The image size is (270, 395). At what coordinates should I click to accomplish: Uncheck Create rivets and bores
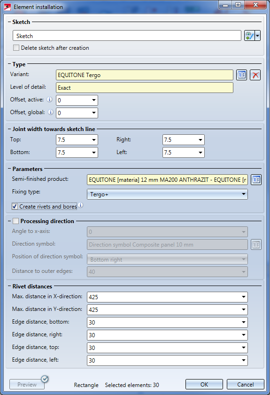(x=15, y=207)
